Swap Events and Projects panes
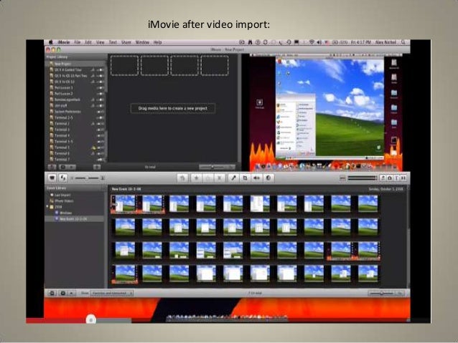The height and width of the screenshot is (343, 458). click(x=63, y=178)
